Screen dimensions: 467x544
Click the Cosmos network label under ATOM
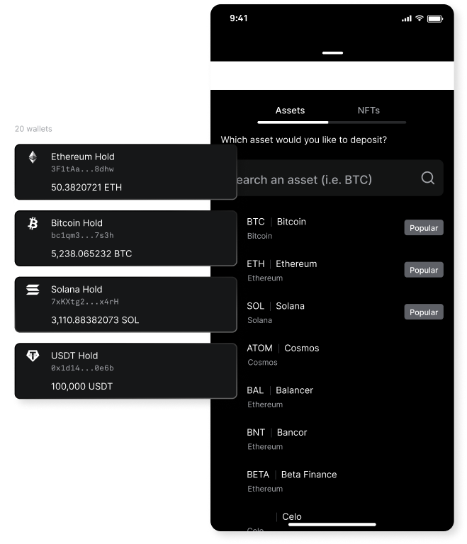(x=262, y=362)
